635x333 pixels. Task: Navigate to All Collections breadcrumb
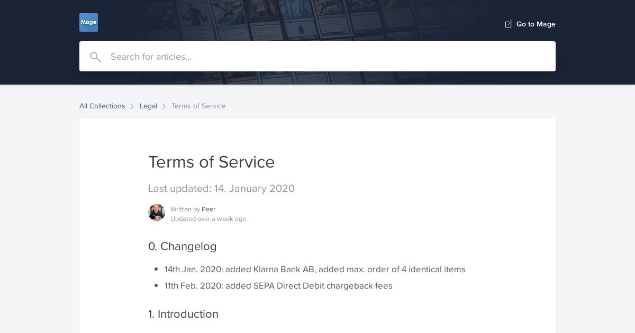tap(102, 106)
